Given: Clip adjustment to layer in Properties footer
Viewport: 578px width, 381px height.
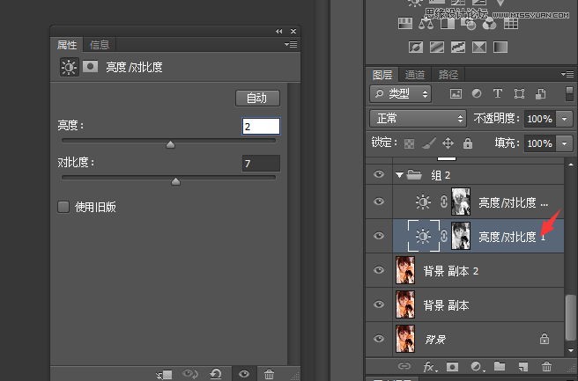Looking at the screenshot, I should coord(165,375).
